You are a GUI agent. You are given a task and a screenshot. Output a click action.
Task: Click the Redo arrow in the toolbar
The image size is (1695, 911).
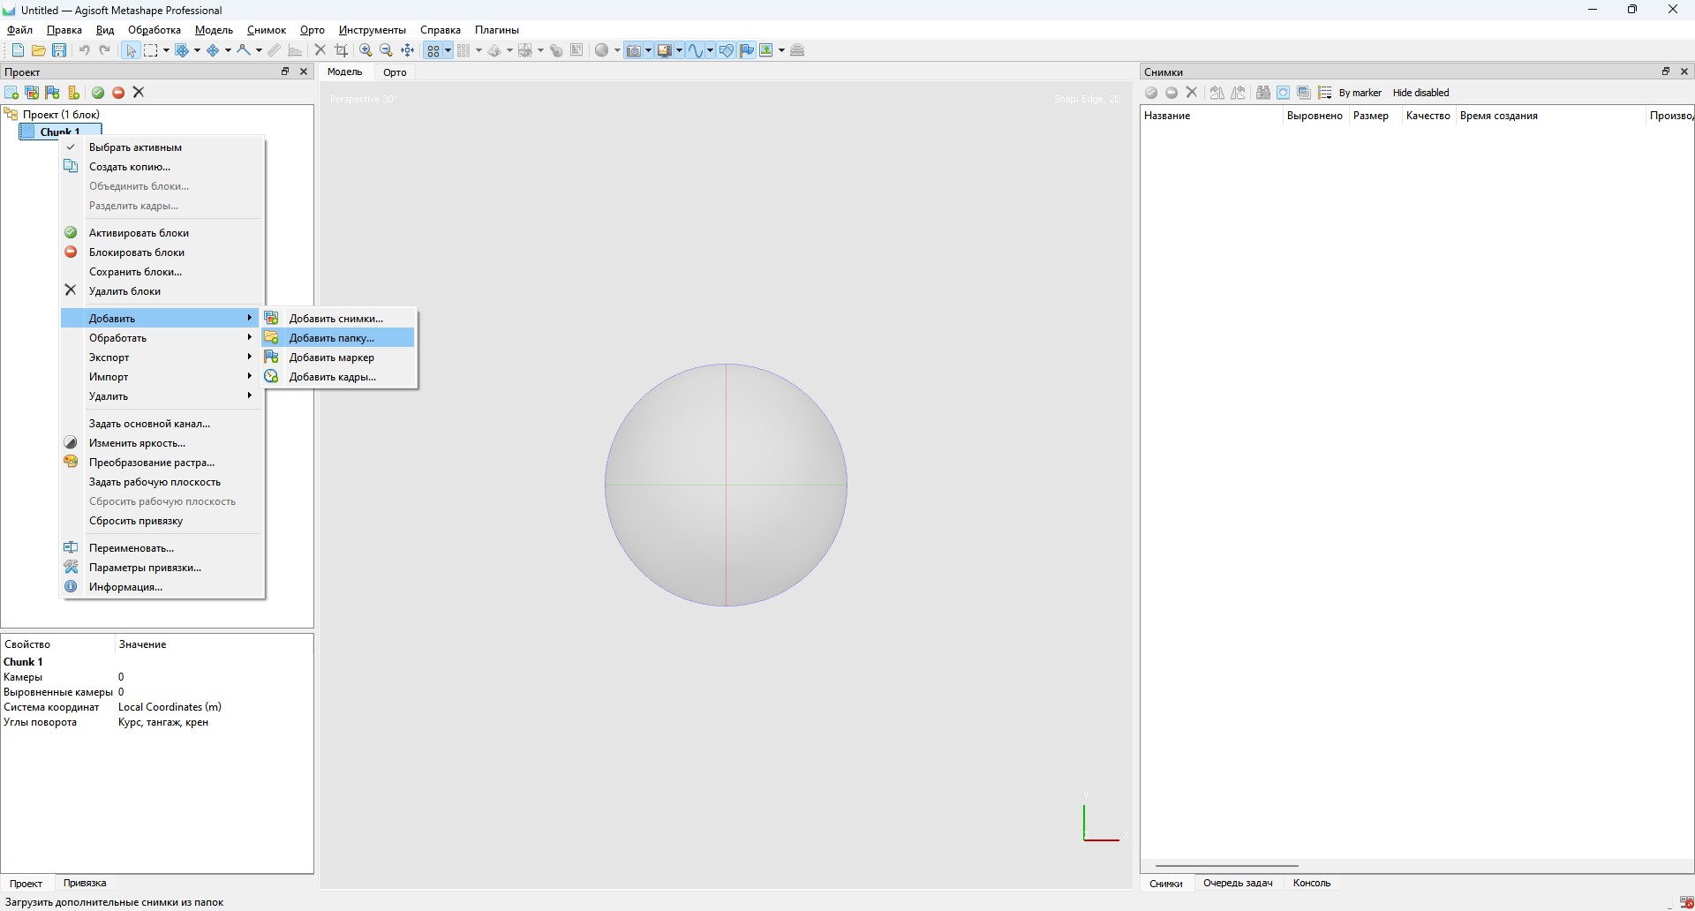tap(105, 50)
